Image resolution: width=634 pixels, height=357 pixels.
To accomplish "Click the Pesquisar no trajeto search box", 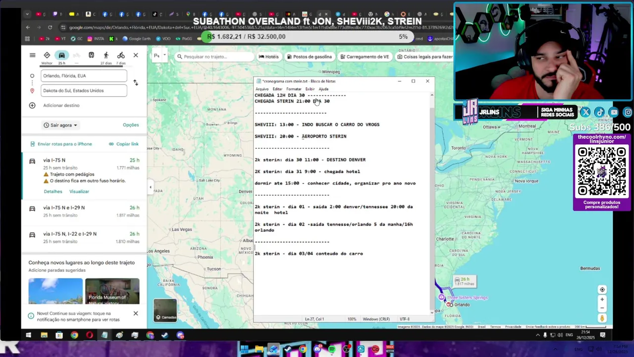I will (x=214, y=57).
